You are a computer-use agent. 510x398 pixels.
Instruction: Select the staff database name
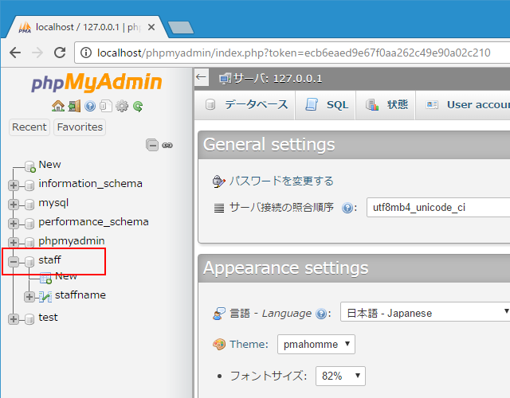click(x=49, y=260)
